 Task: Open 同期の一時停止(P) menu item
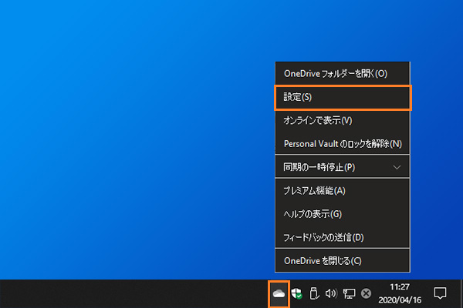(x=343, y=167)
